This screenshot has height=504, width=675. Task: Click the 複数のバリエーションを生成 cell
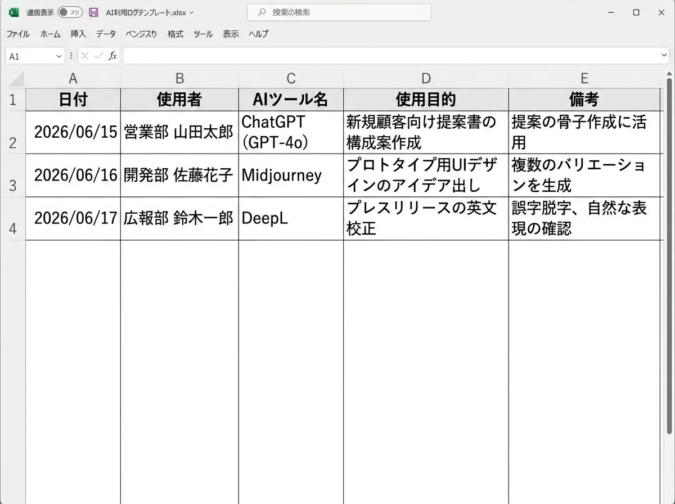pyautogui.click(x=585, y=175)
